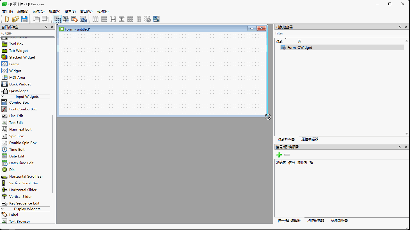410x230 pixels.
Task: Close the 窗口部件盒 panel
Action: (x=52, y=27)
